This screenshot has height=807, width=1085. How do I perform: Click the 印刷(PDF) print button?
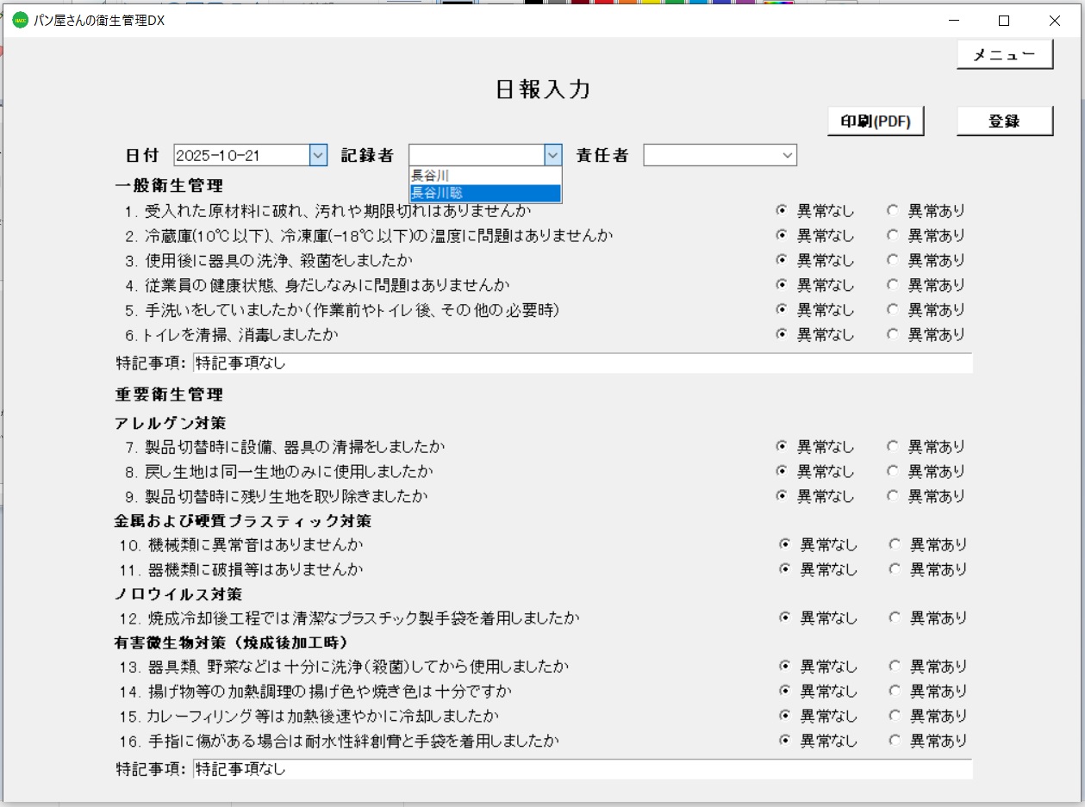pyautogui.click(x=876, y=121)
